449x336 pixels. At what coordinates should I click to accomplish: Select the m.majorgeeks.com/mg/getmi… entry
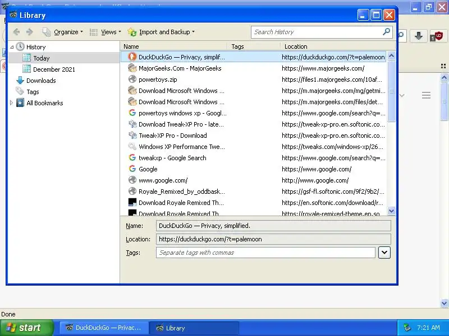pyautogui.click(x=254, y=91)
